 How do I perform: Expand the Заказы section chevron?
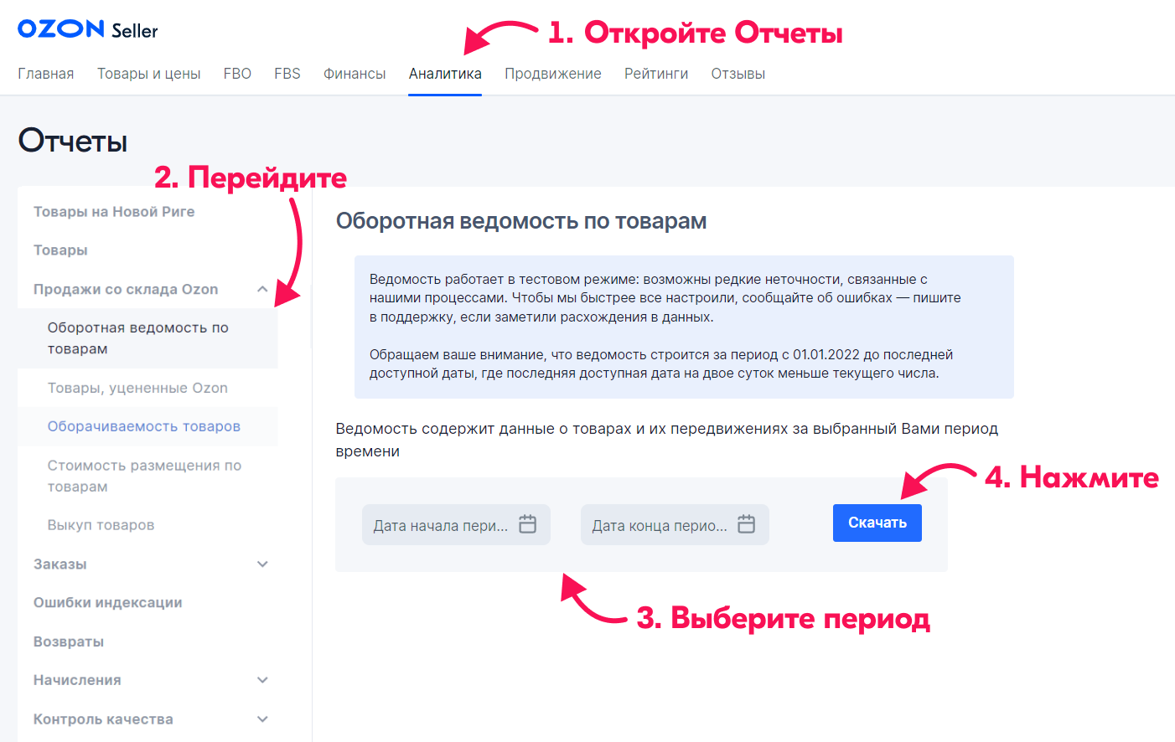262,564
